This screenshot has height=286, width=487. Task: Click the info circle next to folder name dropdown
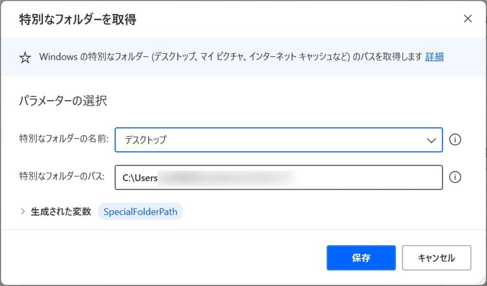[455, 140]
